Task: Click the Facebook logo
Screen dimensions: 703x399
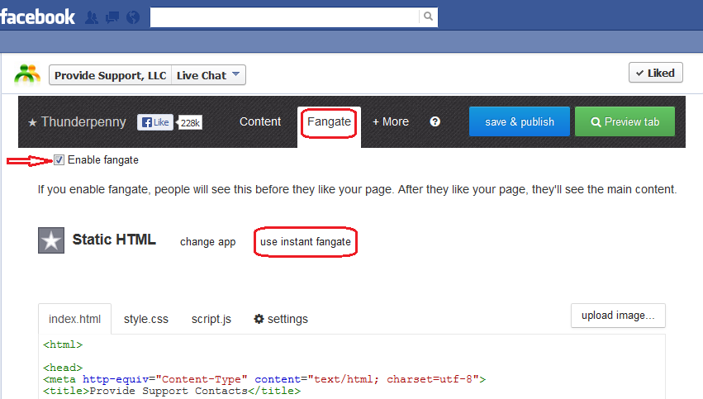Action: (x=38, y=17)
